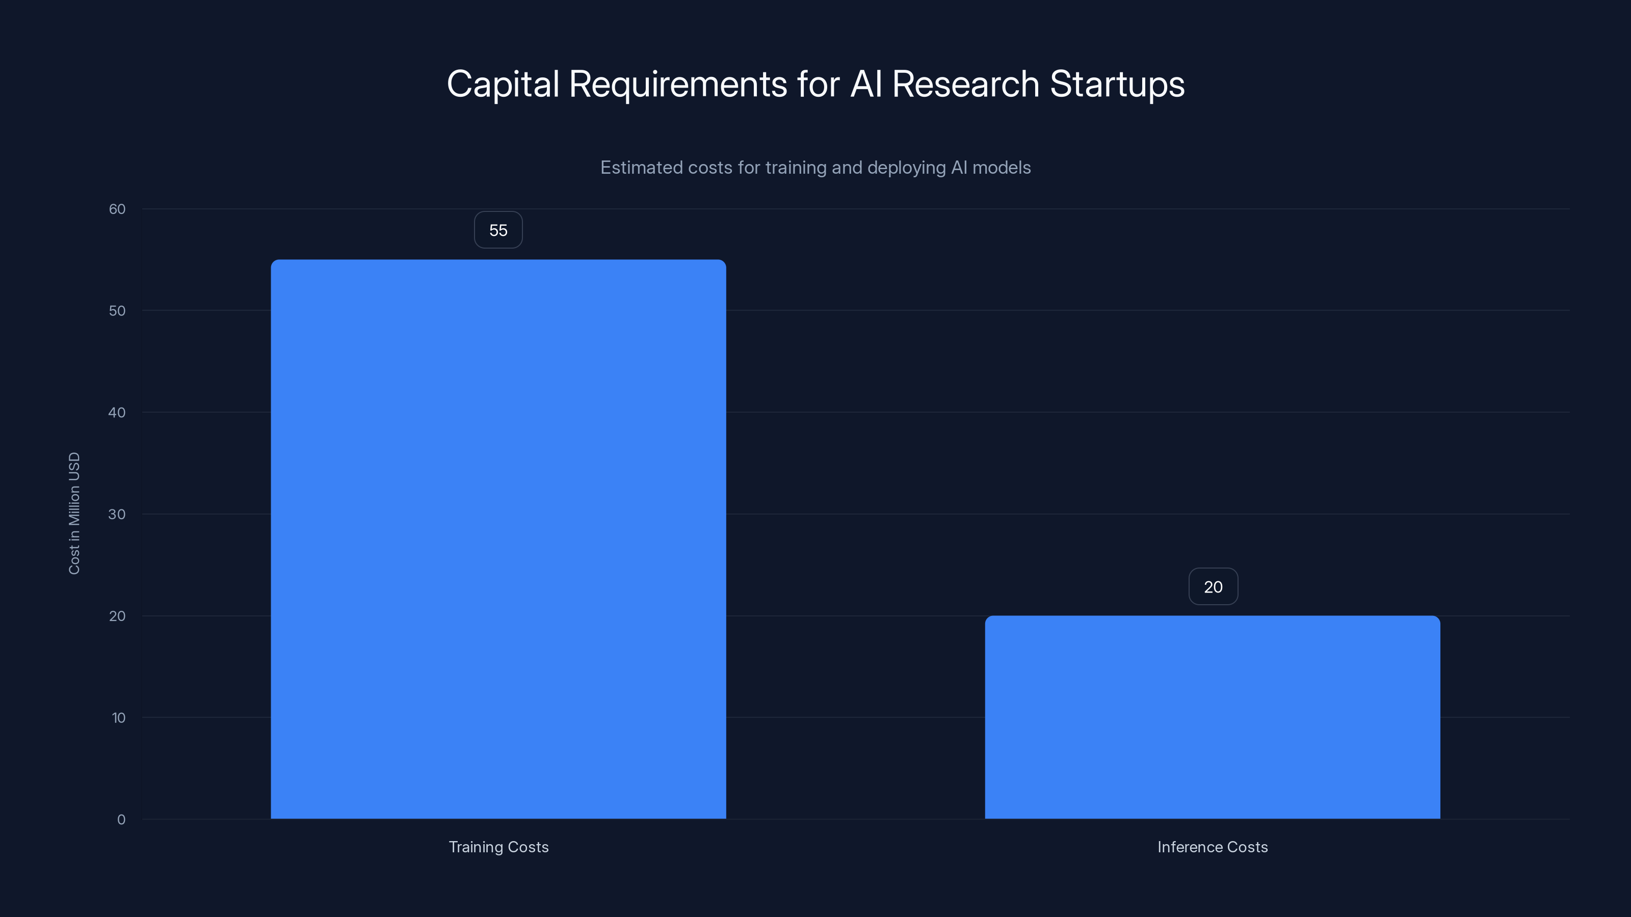
Task: Click the 50 tick label on y-axis
Action: pos(117,311)
